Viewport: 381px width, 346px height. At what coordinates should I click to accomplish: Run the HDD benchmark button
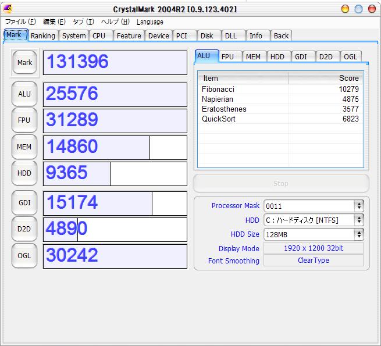24,173
